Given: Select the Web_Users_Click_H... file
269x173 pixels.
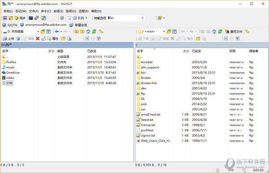Looking at the screenshot, I should [x=156, y=141].
